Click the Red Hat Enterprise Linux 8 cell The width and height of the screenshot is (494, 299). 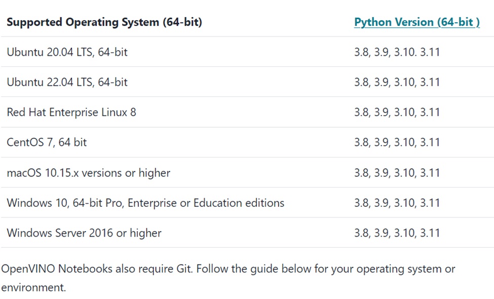[x=71, y=112]
